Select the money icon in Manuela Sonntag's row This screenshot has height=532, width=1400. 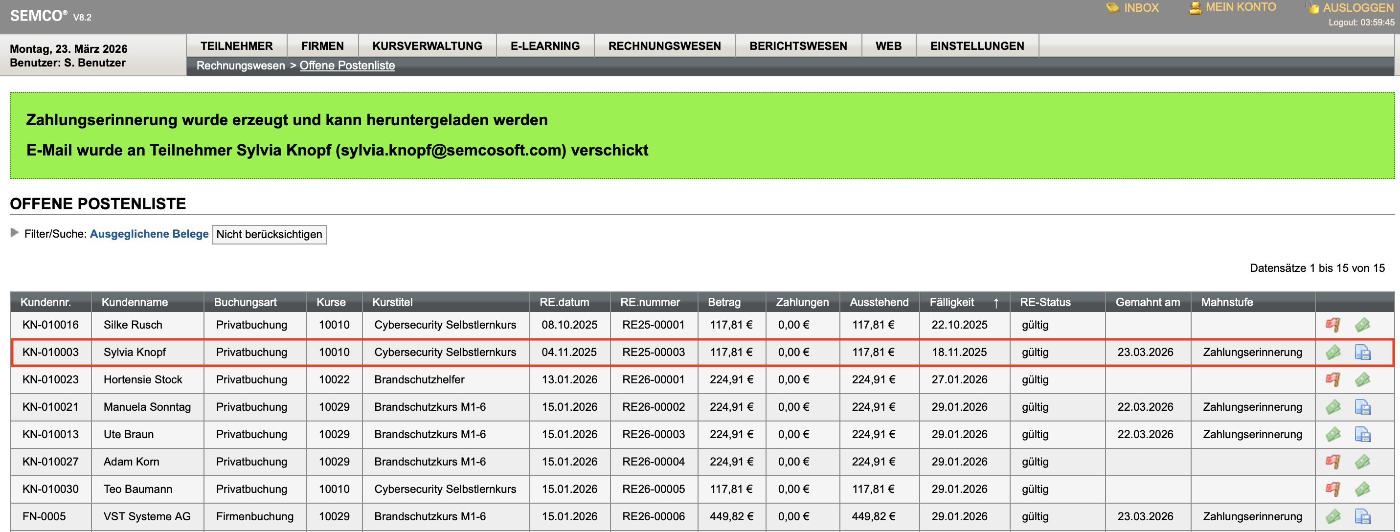(x=1333, y=406)
